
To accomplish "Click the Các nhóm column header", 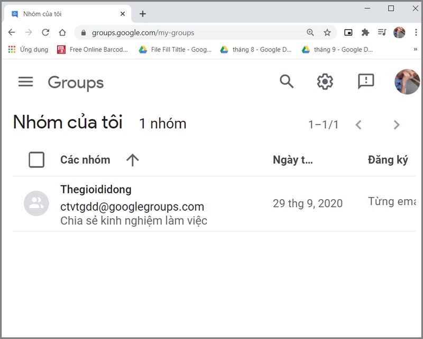I will 85,160.
